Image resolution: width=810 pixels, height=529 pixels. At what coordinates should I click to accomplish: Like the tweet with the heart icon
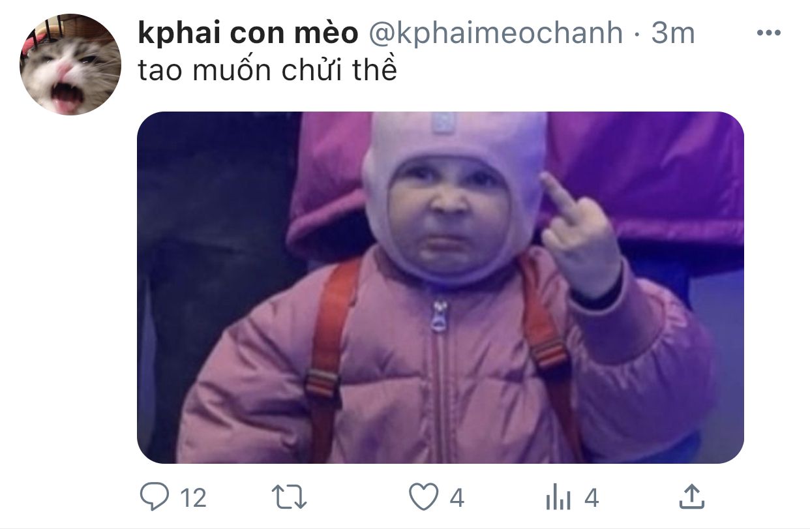point(423,498)
